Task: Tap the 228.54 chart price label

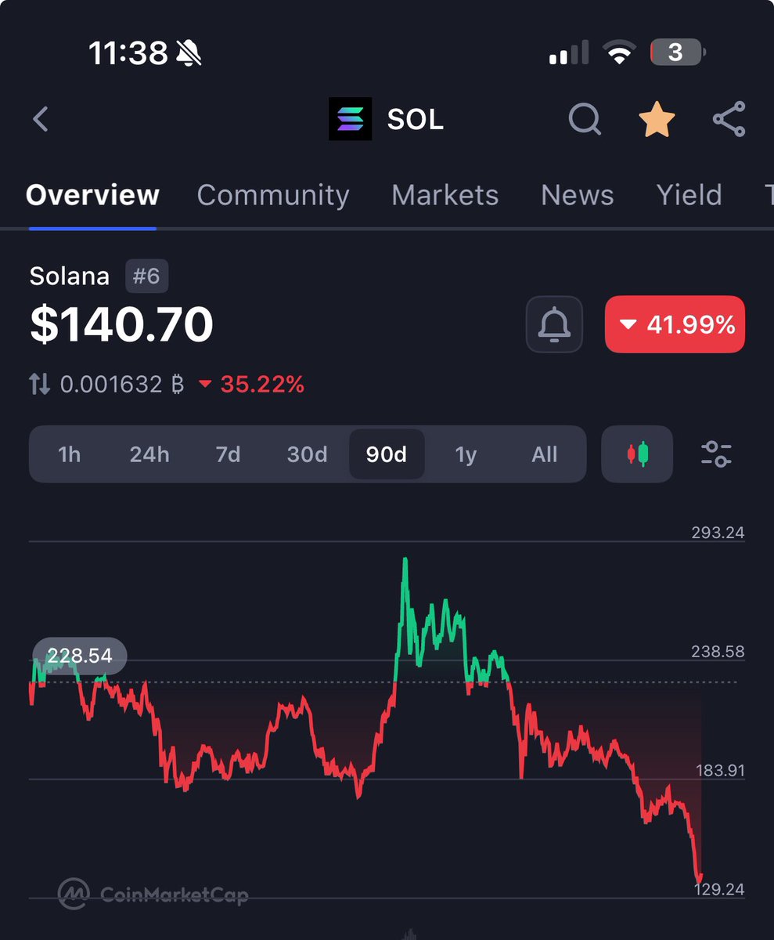Action: click(79, 656)
